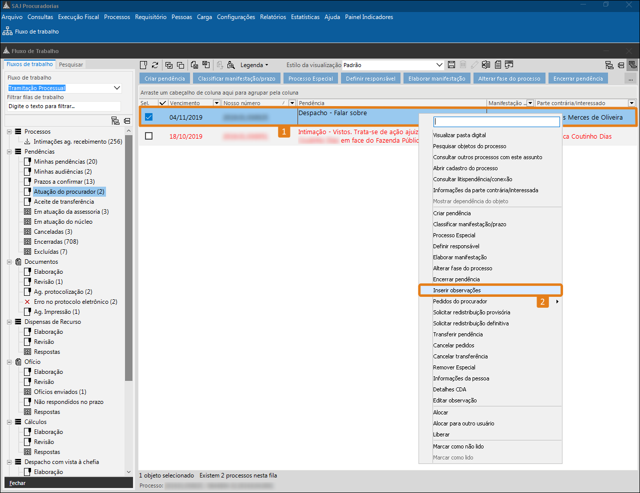
Task: Click the refresh arrows icon in toolbar
Action: [155, 65]
